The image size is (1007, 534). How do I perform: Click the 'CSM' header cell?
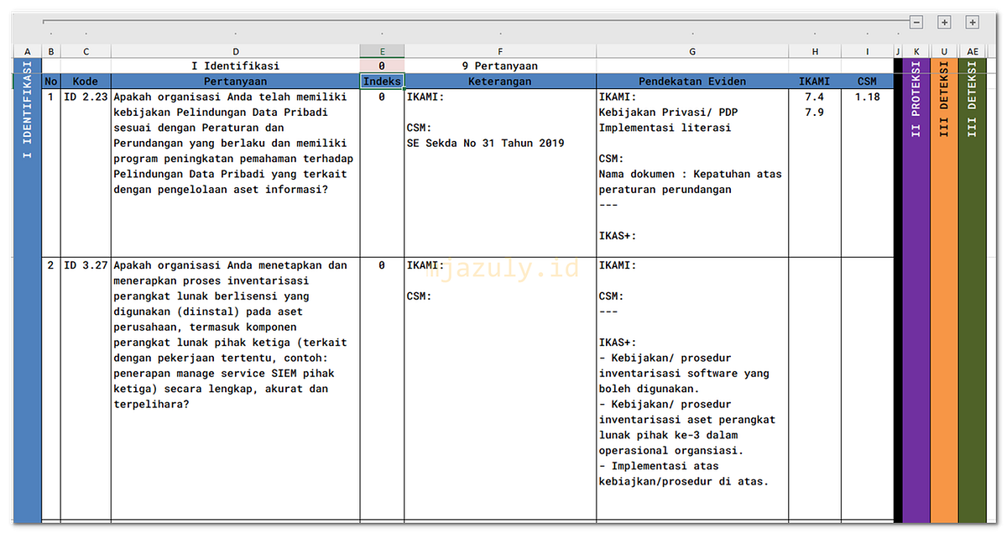click(x=868, y=81)
